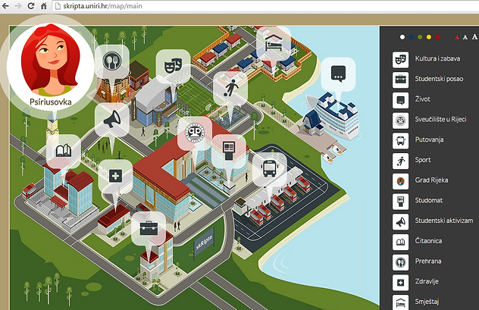Image resolution: width=479 pixels, height=310 pixels.
Task: Go forward in browser
Action: (18, 6)
